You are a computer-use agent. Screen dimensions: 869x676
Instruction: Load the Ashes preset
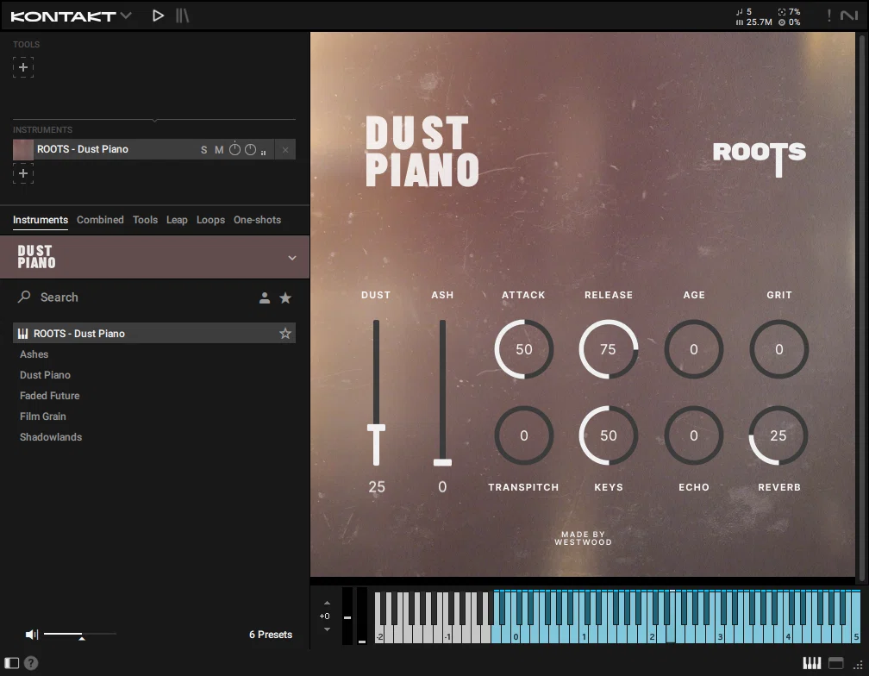point(34,354)
